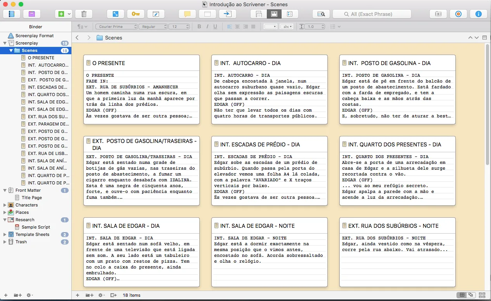Open search options via the magnifier toolbar icon
Viewport: 491px width, 301px height.
click(321, 14)
